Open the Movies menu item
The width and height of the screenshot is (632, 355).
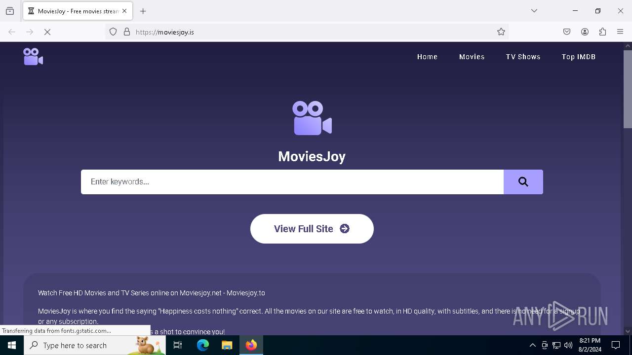tap(472, 57)
